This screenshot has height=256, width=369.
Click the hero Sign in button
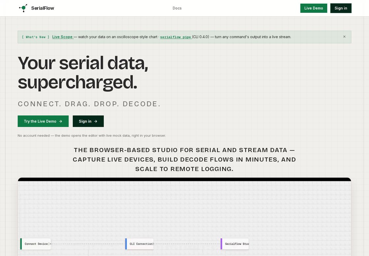[x=88, y=121]
